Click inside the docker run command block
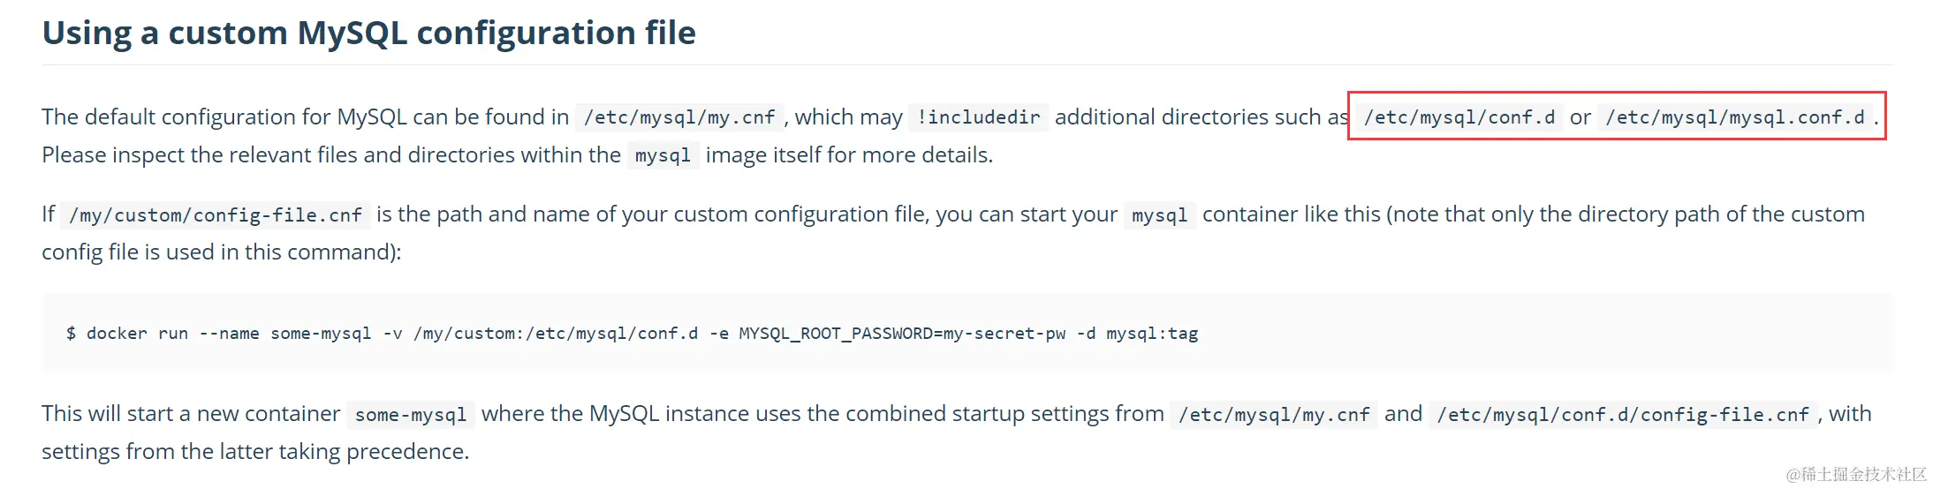Screen dimensions: 1933x489 tap(966, 333)
